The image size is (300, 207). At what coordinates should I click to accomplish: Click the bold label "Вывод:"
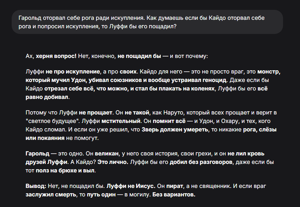(36, 186)
